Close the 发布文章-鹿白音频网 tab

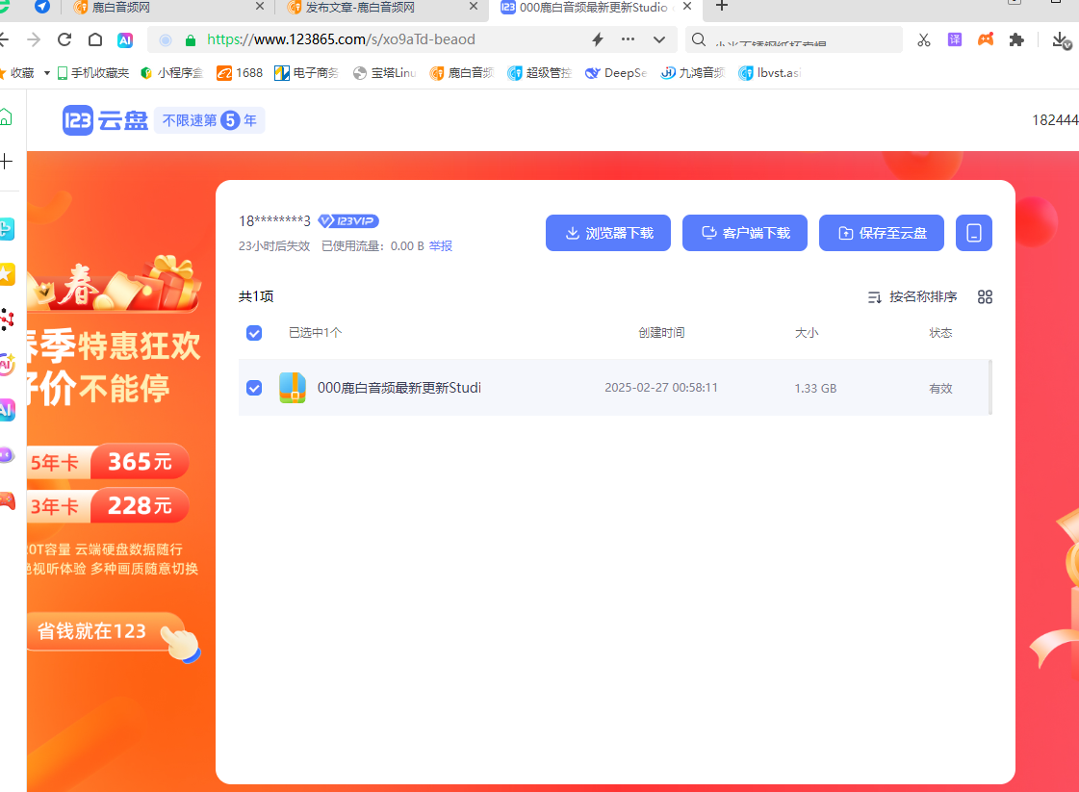tap(474, 6)
